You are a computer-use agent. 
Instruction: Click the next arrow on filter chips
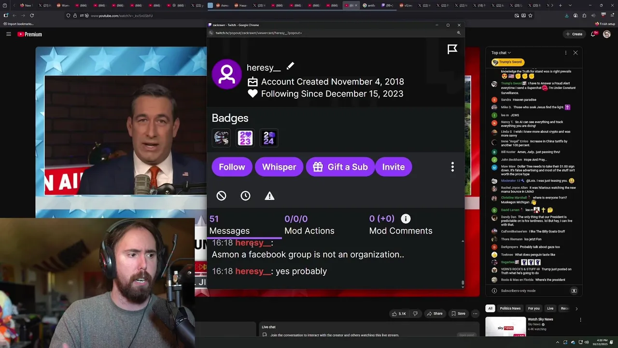(x=576, y=308)
